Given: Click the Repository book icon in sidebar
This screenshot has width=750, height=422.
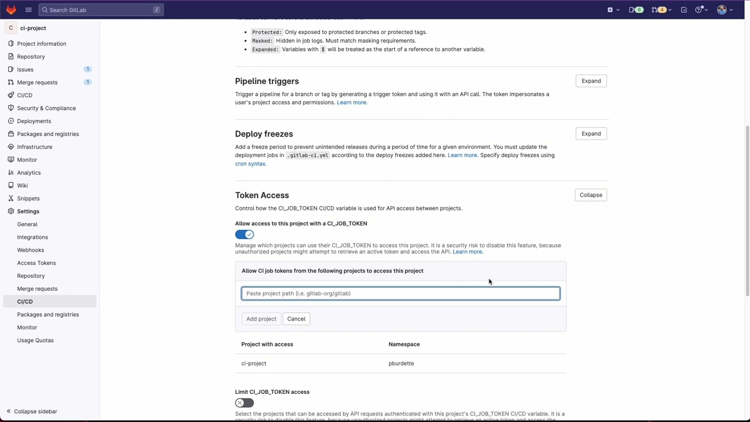Looking at the screenshot, I should [11, 56].
